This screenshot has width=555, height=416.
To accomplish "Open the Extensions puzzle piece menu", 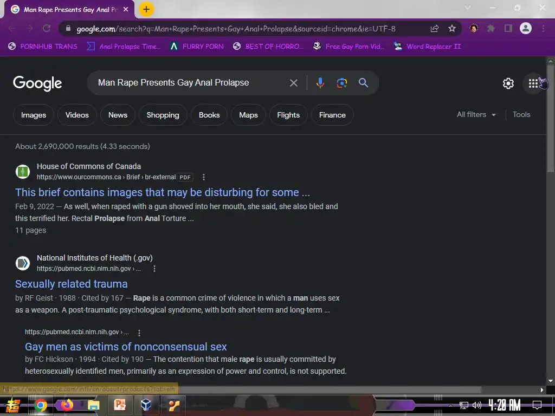I will tap(491, 29).
